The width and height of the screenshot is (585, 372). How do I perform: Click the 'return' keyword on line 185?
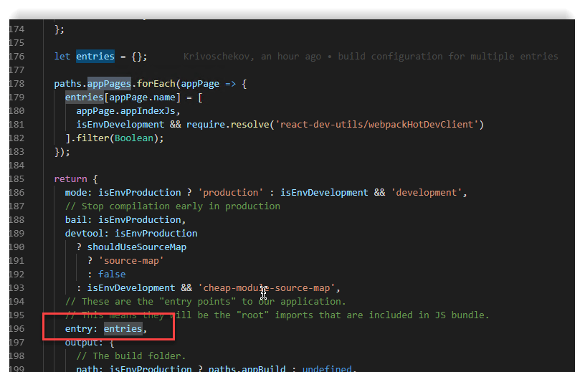pos(70,179)
